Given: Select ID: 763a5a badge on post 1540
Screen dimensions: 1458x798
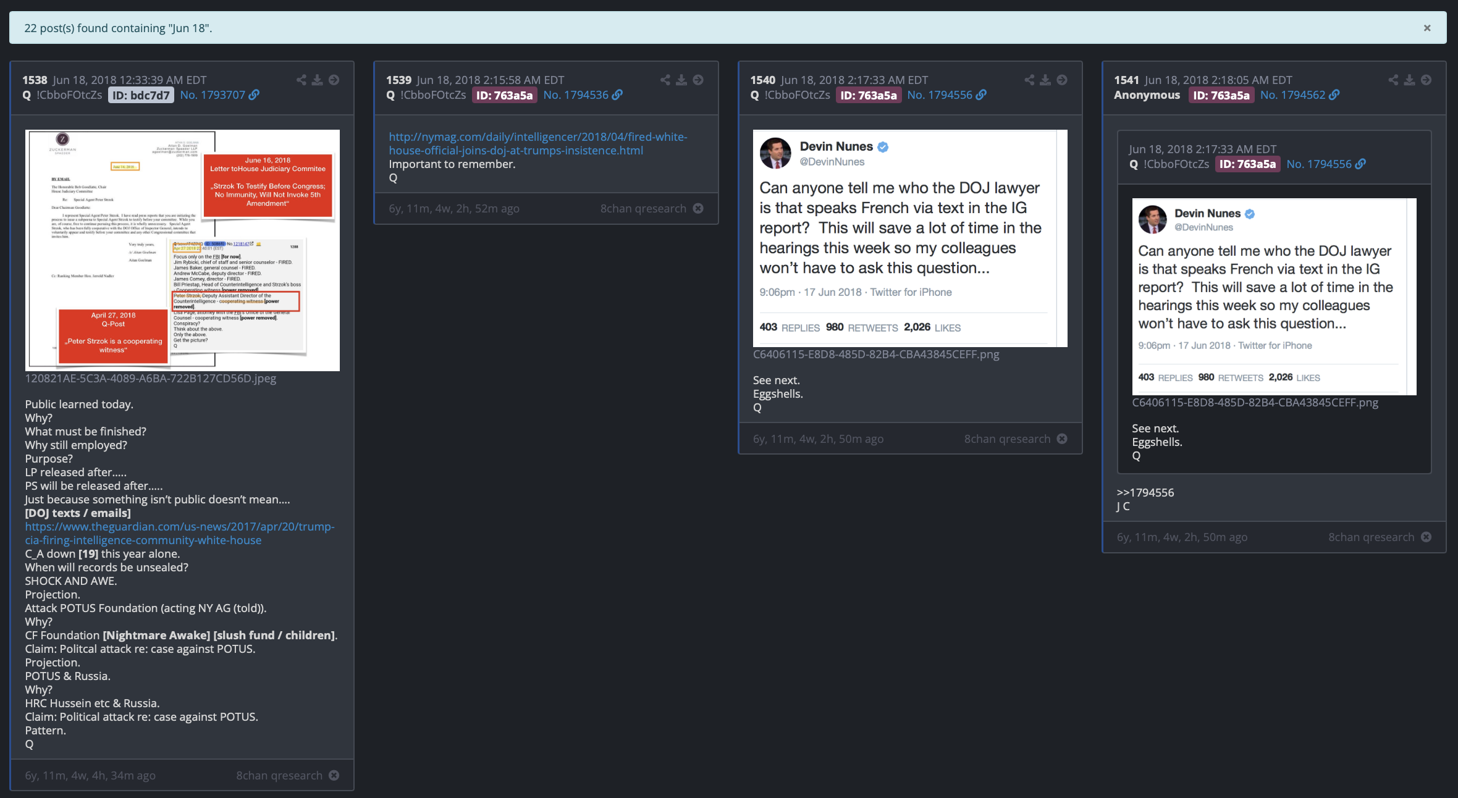Looking at the screenshot, I should click(869, 95).
